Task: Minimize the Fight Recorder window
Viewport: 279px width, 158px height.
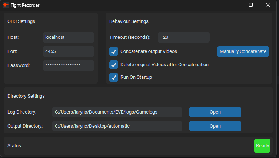Action: (x=234, y=5)
